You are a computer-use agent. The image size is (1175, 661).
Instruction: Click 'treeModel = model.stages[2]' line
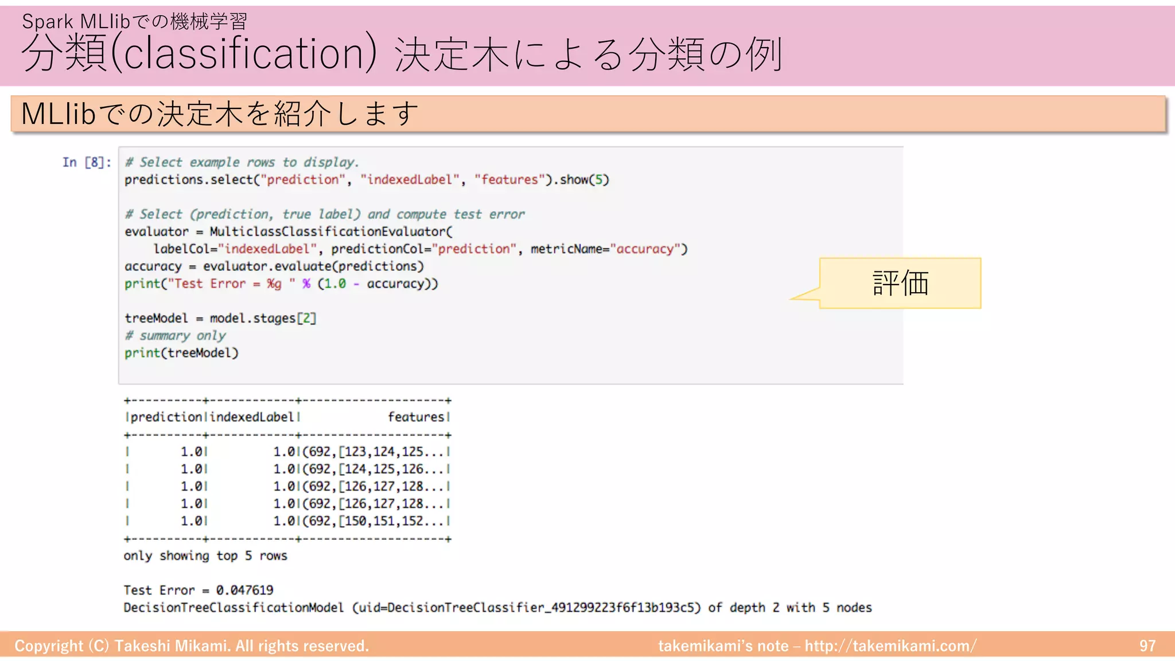[x=220, y=318]
